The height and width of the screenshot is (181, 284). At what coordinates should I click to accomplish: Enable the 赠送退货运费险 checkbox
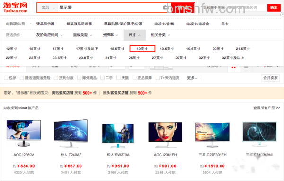pos(22,78)
